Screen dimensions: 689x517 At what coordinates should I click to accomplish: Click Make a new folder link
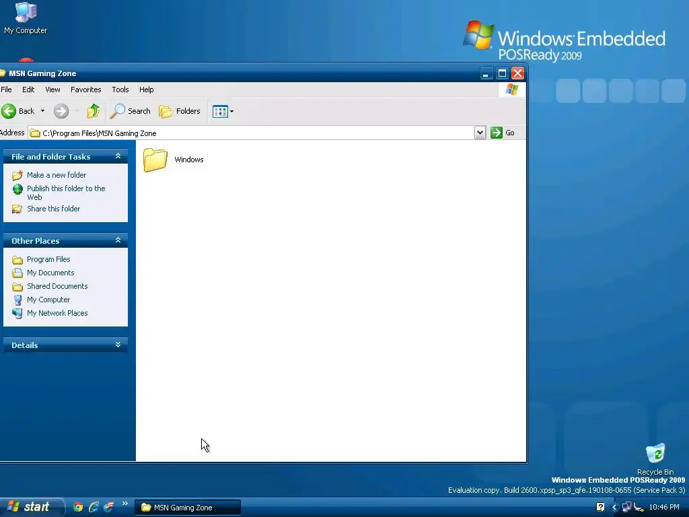57,175
